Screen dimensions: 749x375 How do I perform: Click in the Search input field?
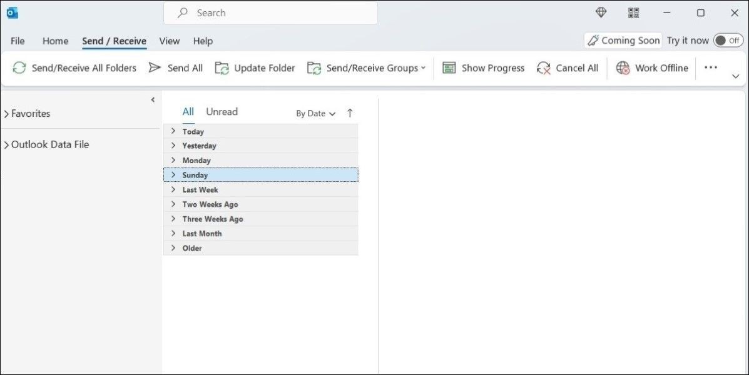270,13
